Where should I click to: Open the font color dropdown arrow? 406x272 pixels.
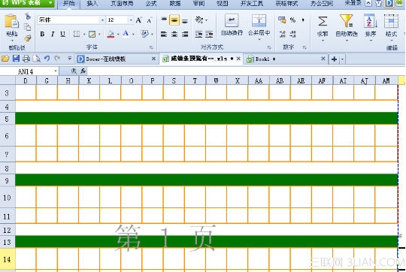133,34
